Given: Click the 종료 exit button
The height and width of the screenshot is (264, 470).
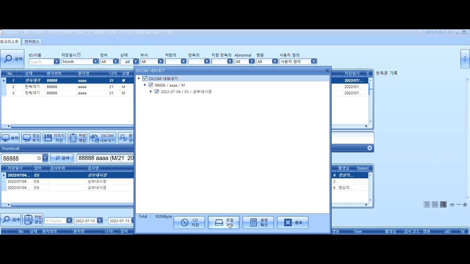Looking at the screenshot, I should coord(293,223).
